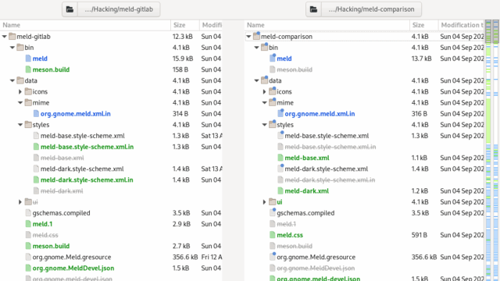
Task: Click meld-dark.xml file icon in right pane
Action: coord(280,190)
